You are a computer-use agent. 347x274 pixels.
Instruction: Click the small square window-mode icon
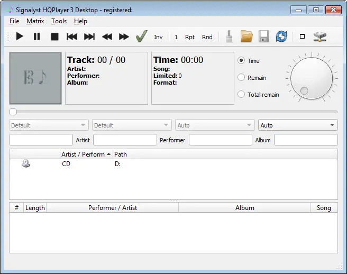click(x=302, y=36)
